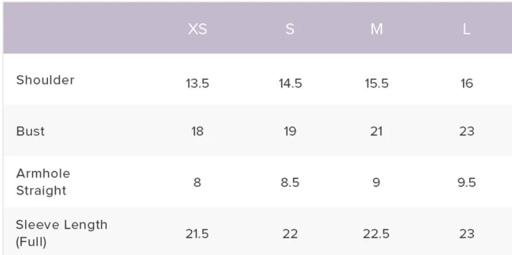This screenshot has height=255, width=512.
Task: Click the L Armhole value 9.5
Action: tap(466, 183)
